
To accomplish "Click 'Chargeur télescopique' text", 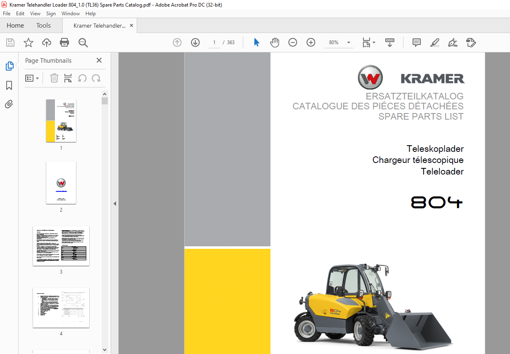I will (x=418, y=160).
